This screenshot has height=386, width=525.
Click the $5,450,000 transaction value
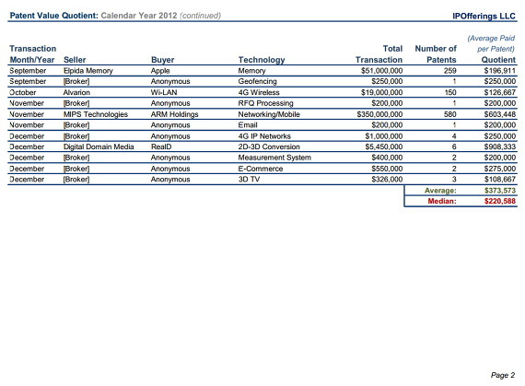(x=384, y=146)
